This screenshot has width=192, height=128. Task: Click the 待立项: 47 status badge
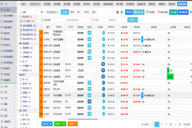coord(47,124)
